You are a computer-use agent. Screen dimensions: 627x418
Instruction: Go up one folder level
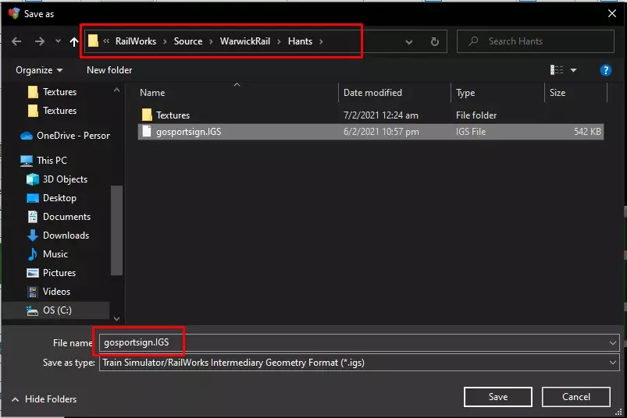(74, 41)
